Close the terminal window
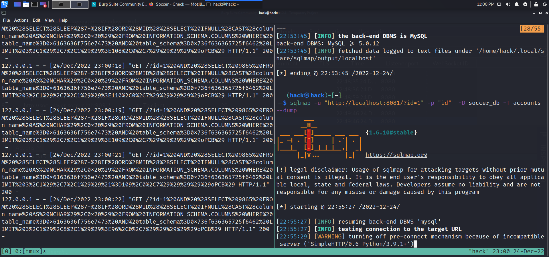 tap(546, 13)
